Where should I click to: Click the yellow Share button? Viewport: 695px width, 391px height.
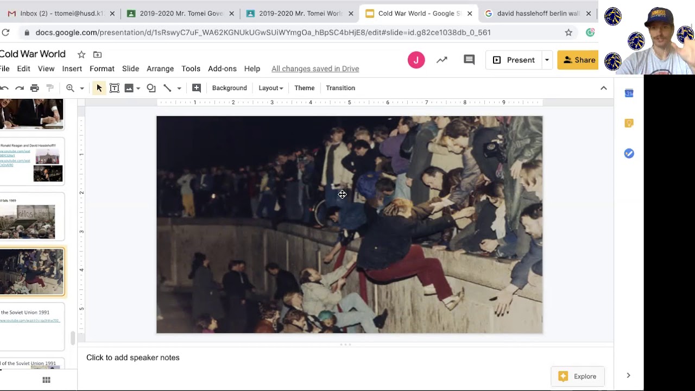coord(579,60)
